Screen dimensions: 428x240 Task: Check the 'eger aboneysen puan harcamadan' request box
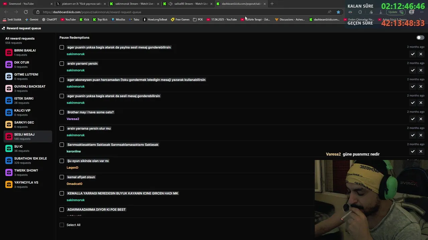click(62, 80)
